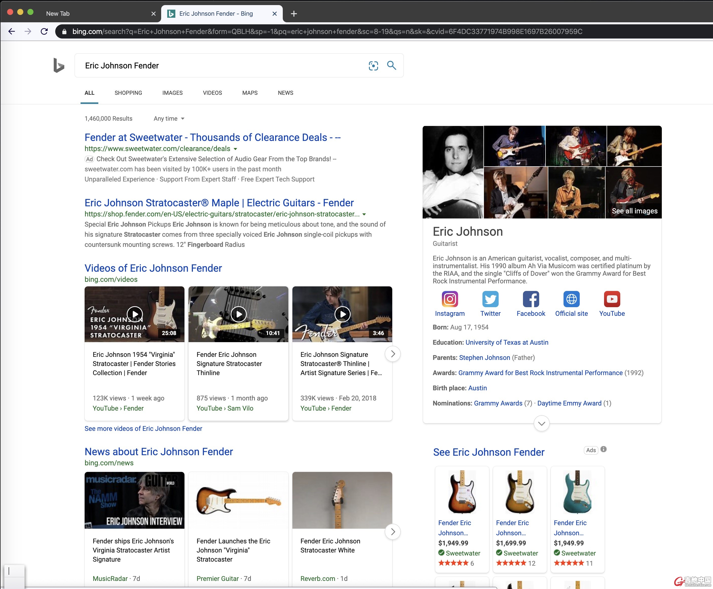Open Stephen Johnson parent link

click(x=484, y=358)
